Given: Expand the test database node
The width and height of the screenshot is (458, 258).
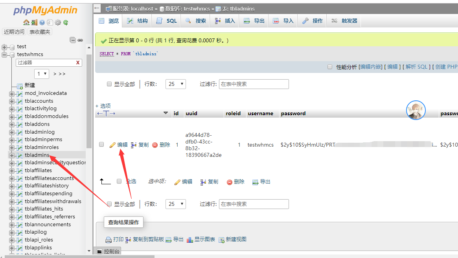Looking at the screenshot, I should tap(4, 47).
